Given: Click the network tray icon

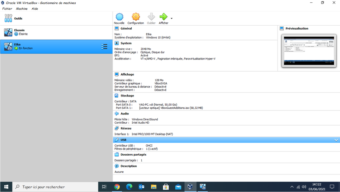Looking at the screenshot, I should [x=298, y=187].
